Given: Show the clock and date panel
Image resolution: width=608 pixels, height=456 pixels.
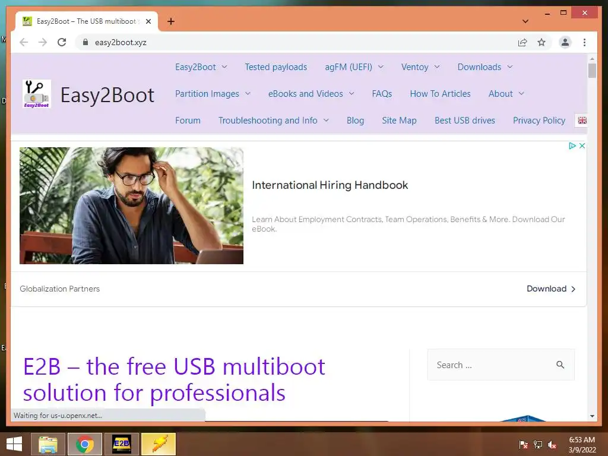Looking at the screenshot, I should coord(582,445).
